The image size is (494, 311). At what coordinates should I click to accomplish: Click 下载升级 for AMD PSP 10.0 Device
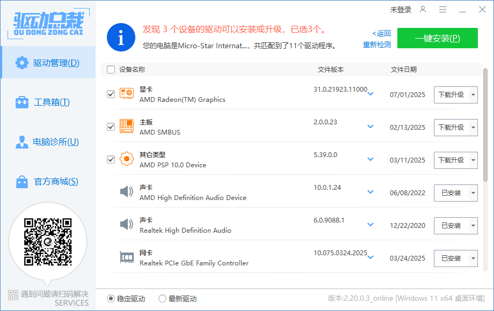coord(452,160)
